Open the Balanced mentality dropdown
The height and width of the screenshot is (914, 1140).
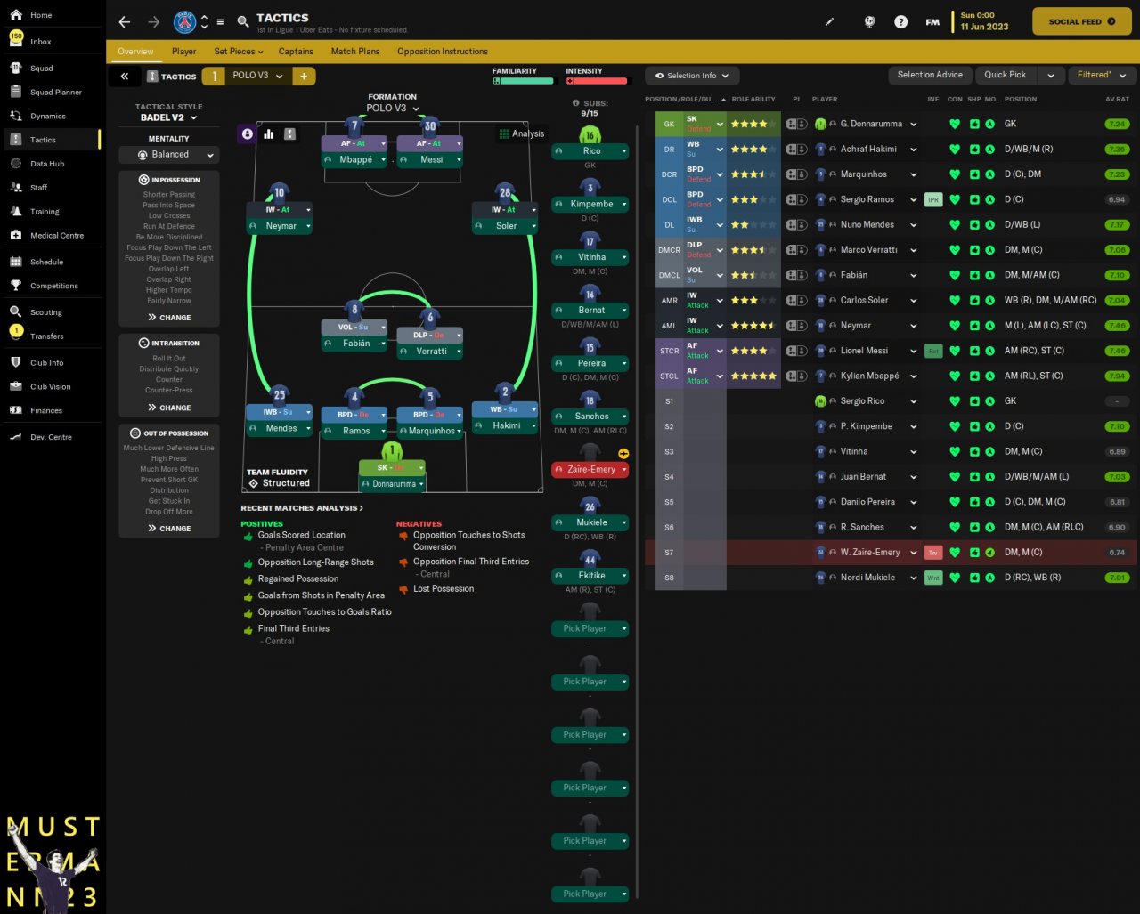tap(169, 155)
